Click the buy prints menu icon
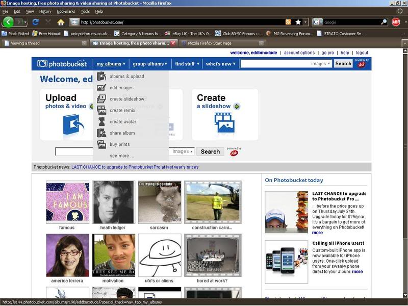The image size is (408, 306). tap(101, 144)
